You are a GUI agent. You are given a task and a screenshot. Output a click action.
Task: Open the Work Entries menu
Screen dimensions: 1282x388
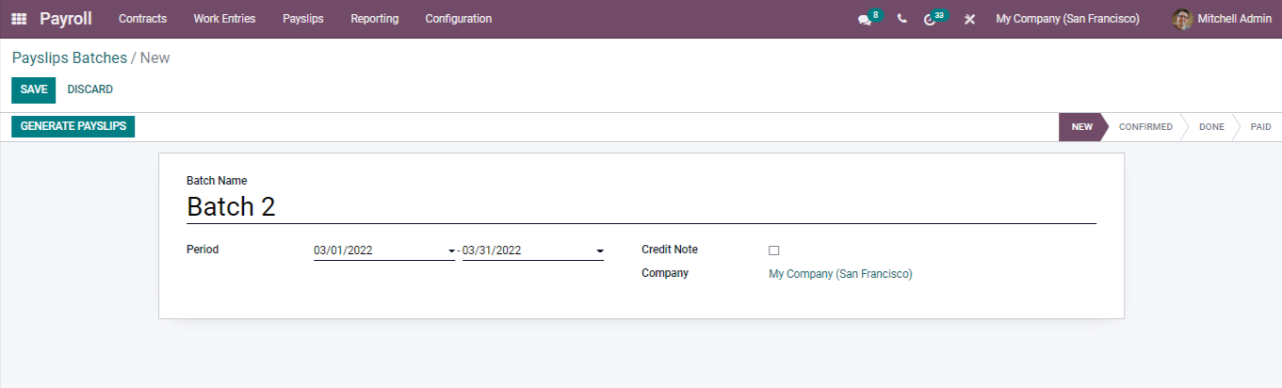(x=224, y=19)
